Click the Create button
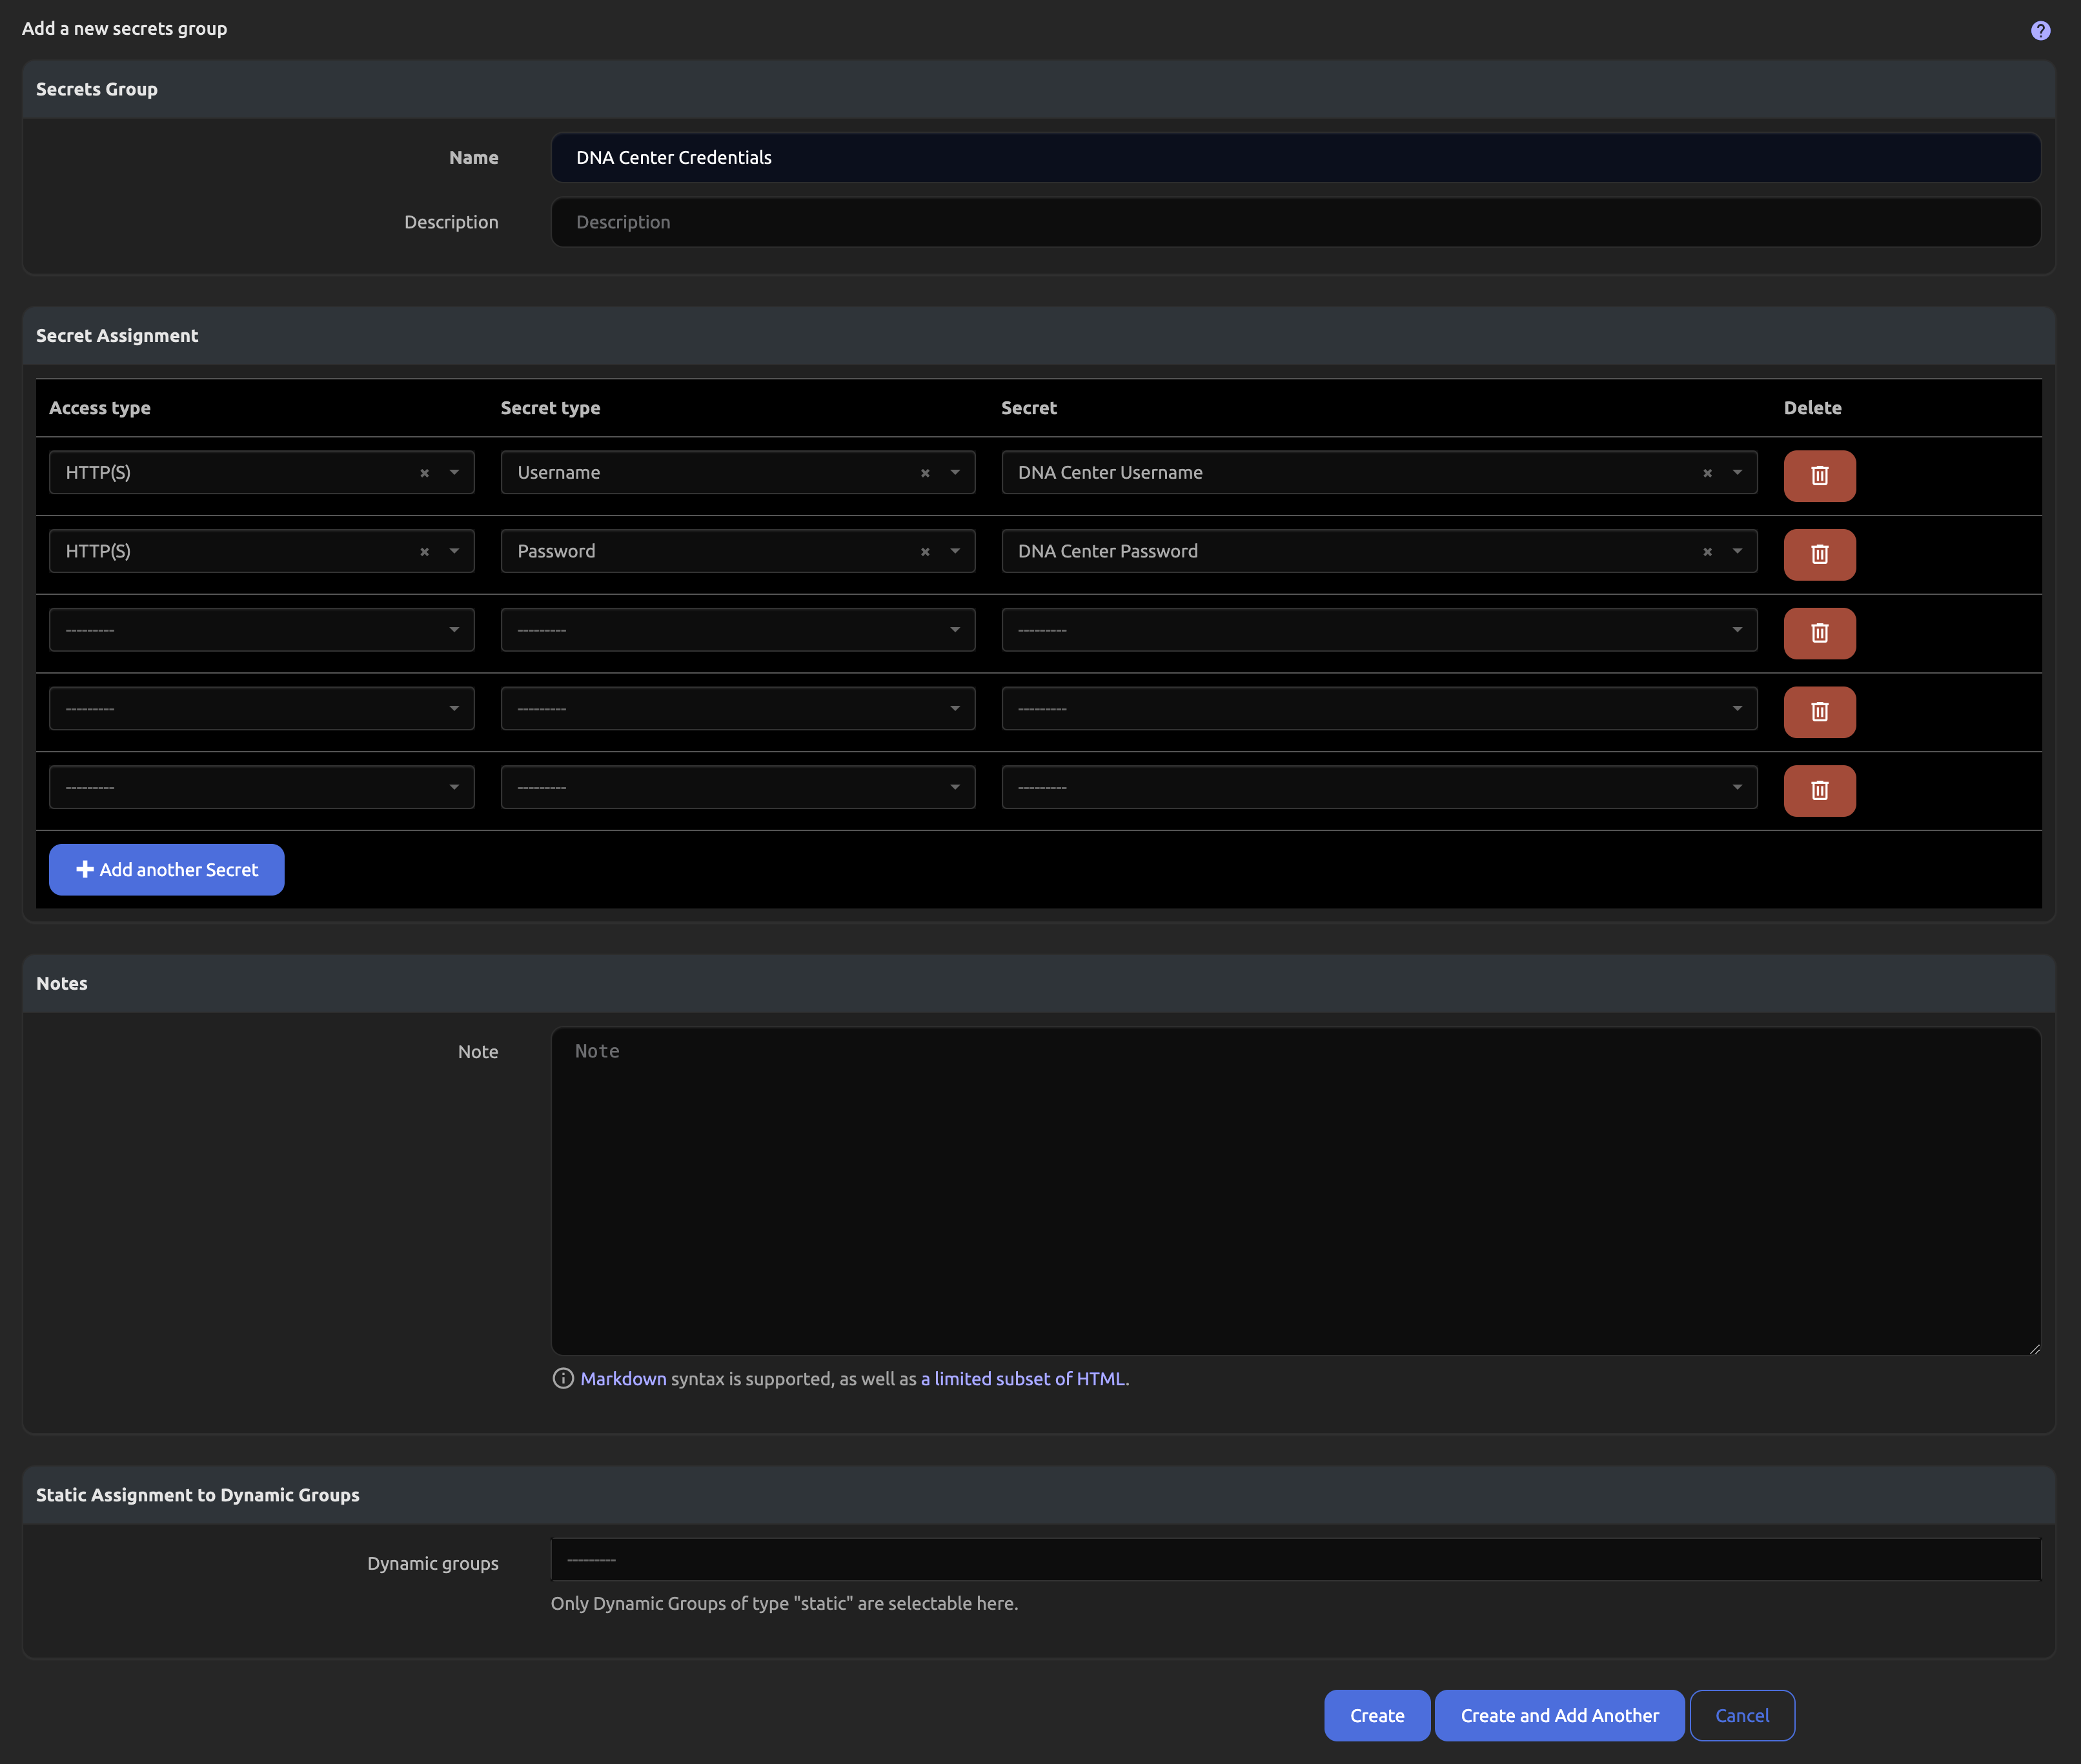This screenshot has height=1764, width=2081. coord(1375,1715)
